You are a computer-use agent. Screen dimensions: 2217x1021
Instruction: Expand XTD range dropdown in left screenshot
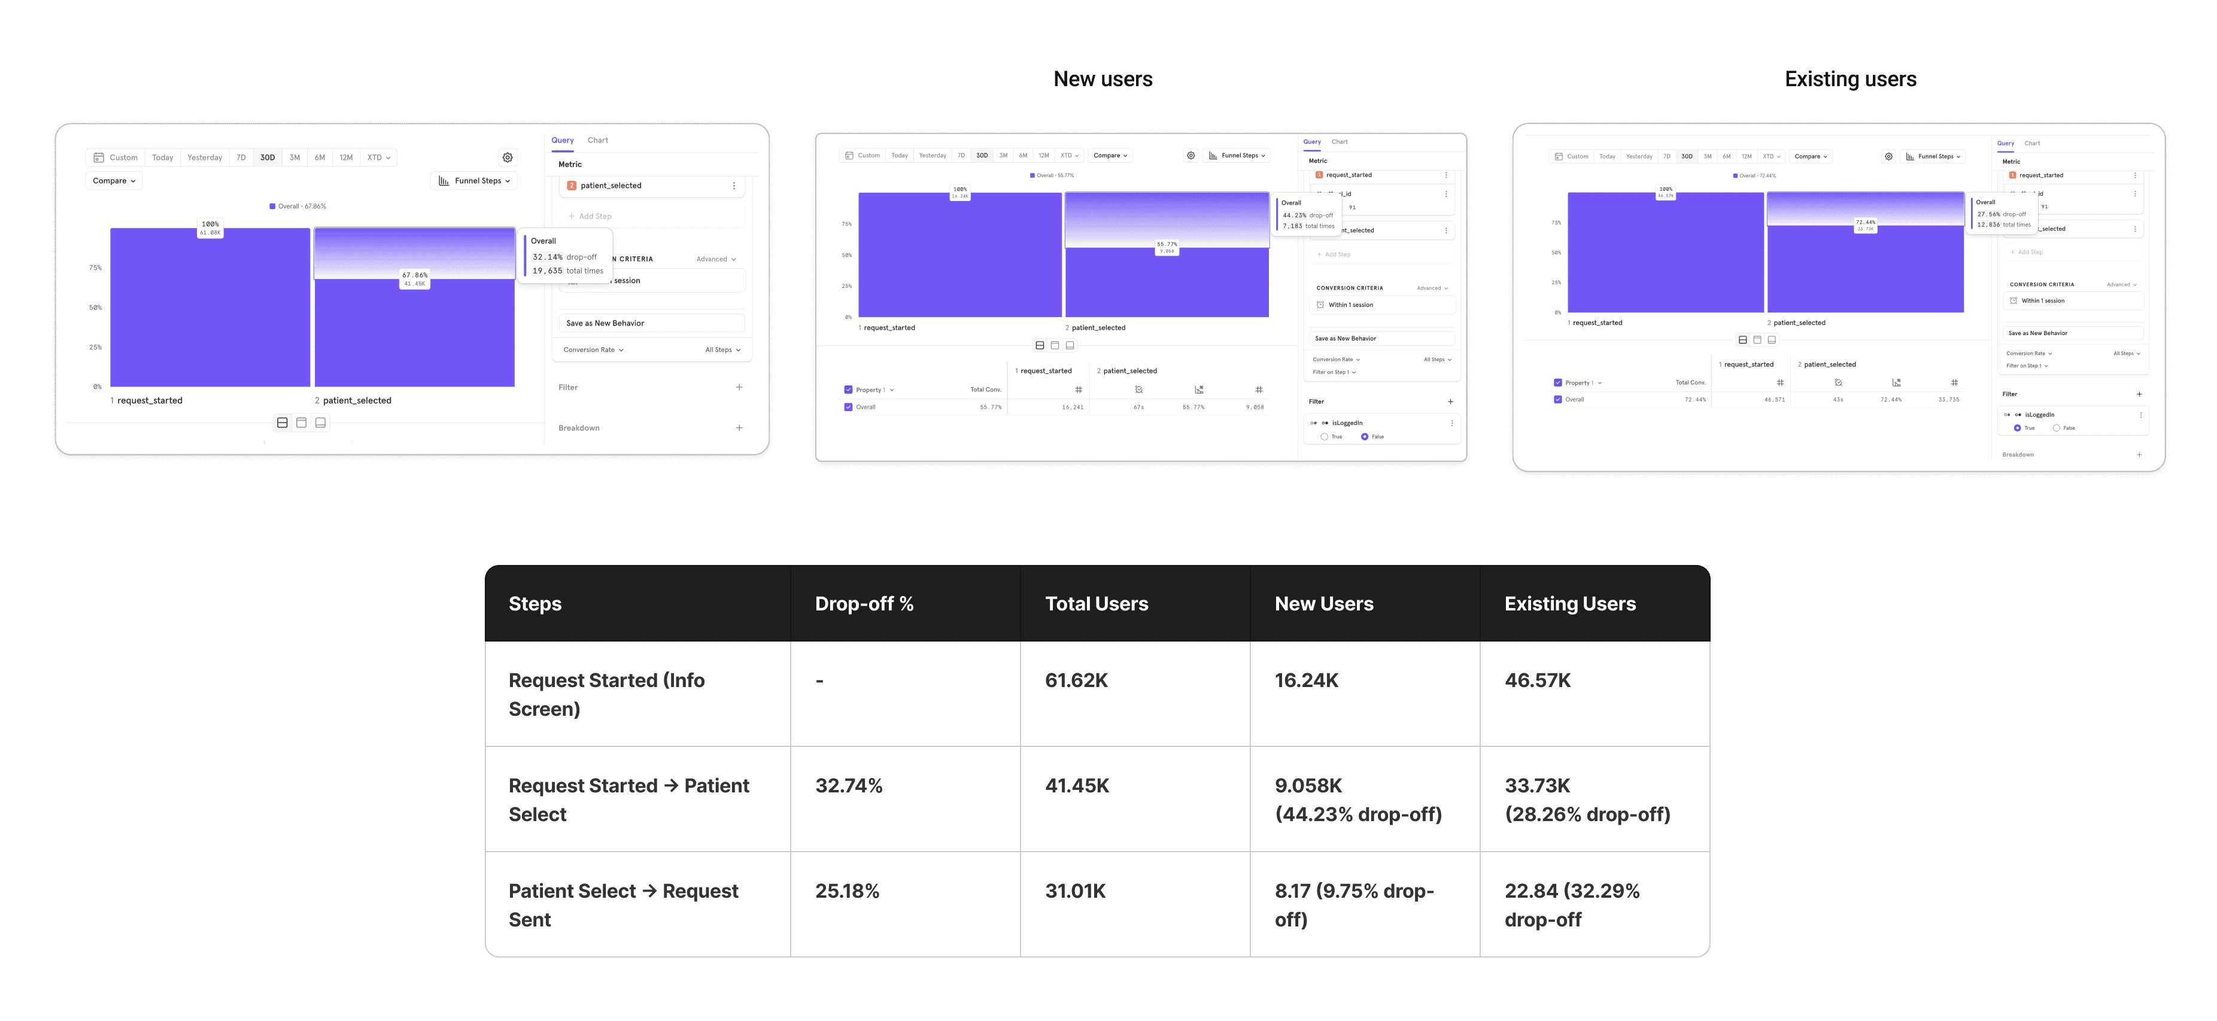click(379, 157)
